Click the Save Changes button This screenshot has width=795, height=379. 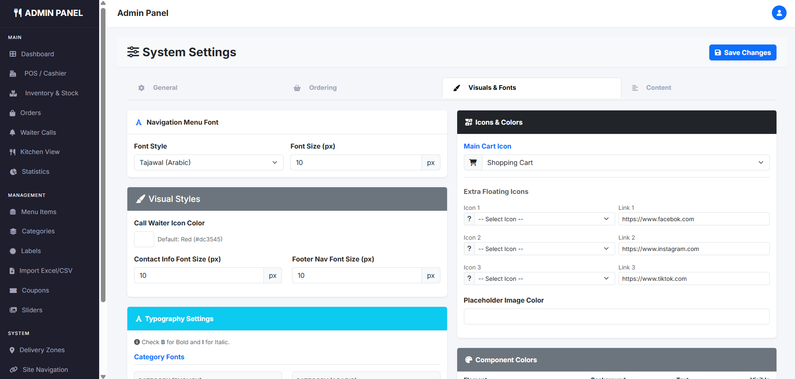click(742, 52)
